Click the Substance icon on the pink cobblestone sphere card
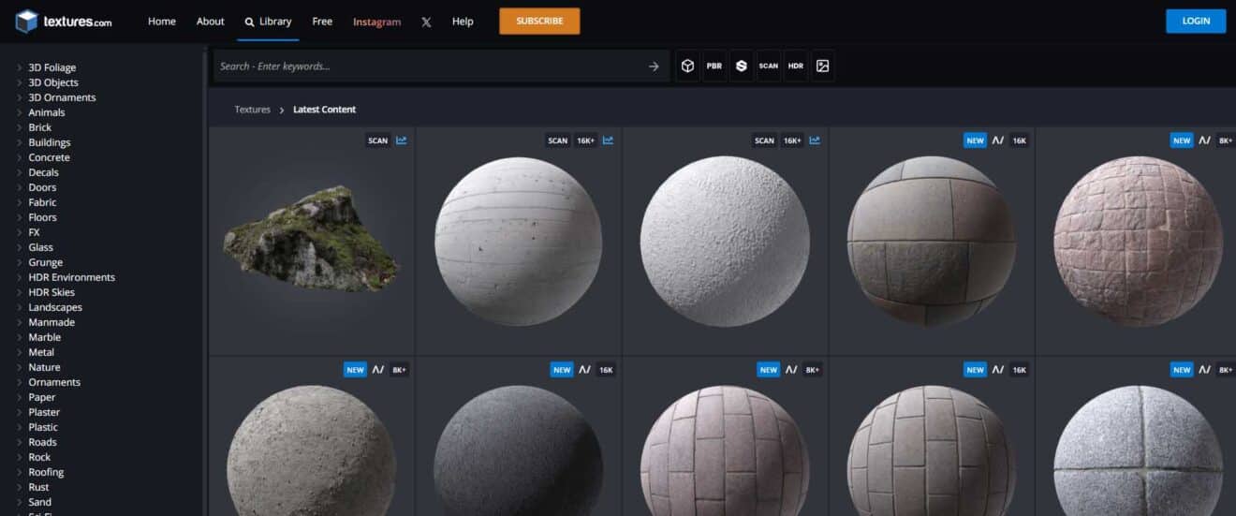This screenshot has width=1236, height=516. pyautogui.click(x=1205, y=140)
